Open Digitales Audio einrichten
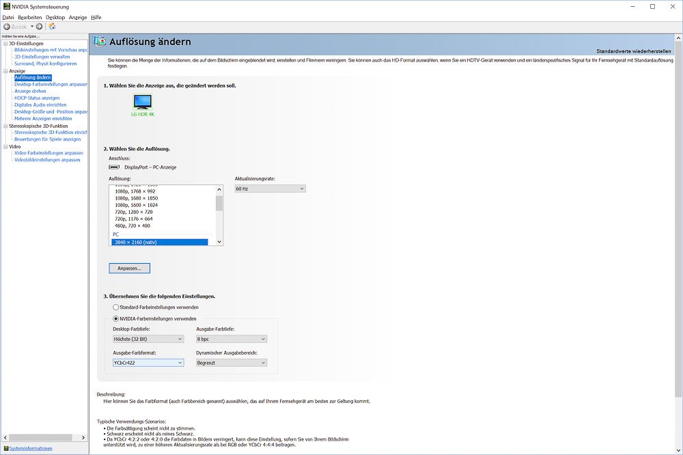 [x=40, y=105]
